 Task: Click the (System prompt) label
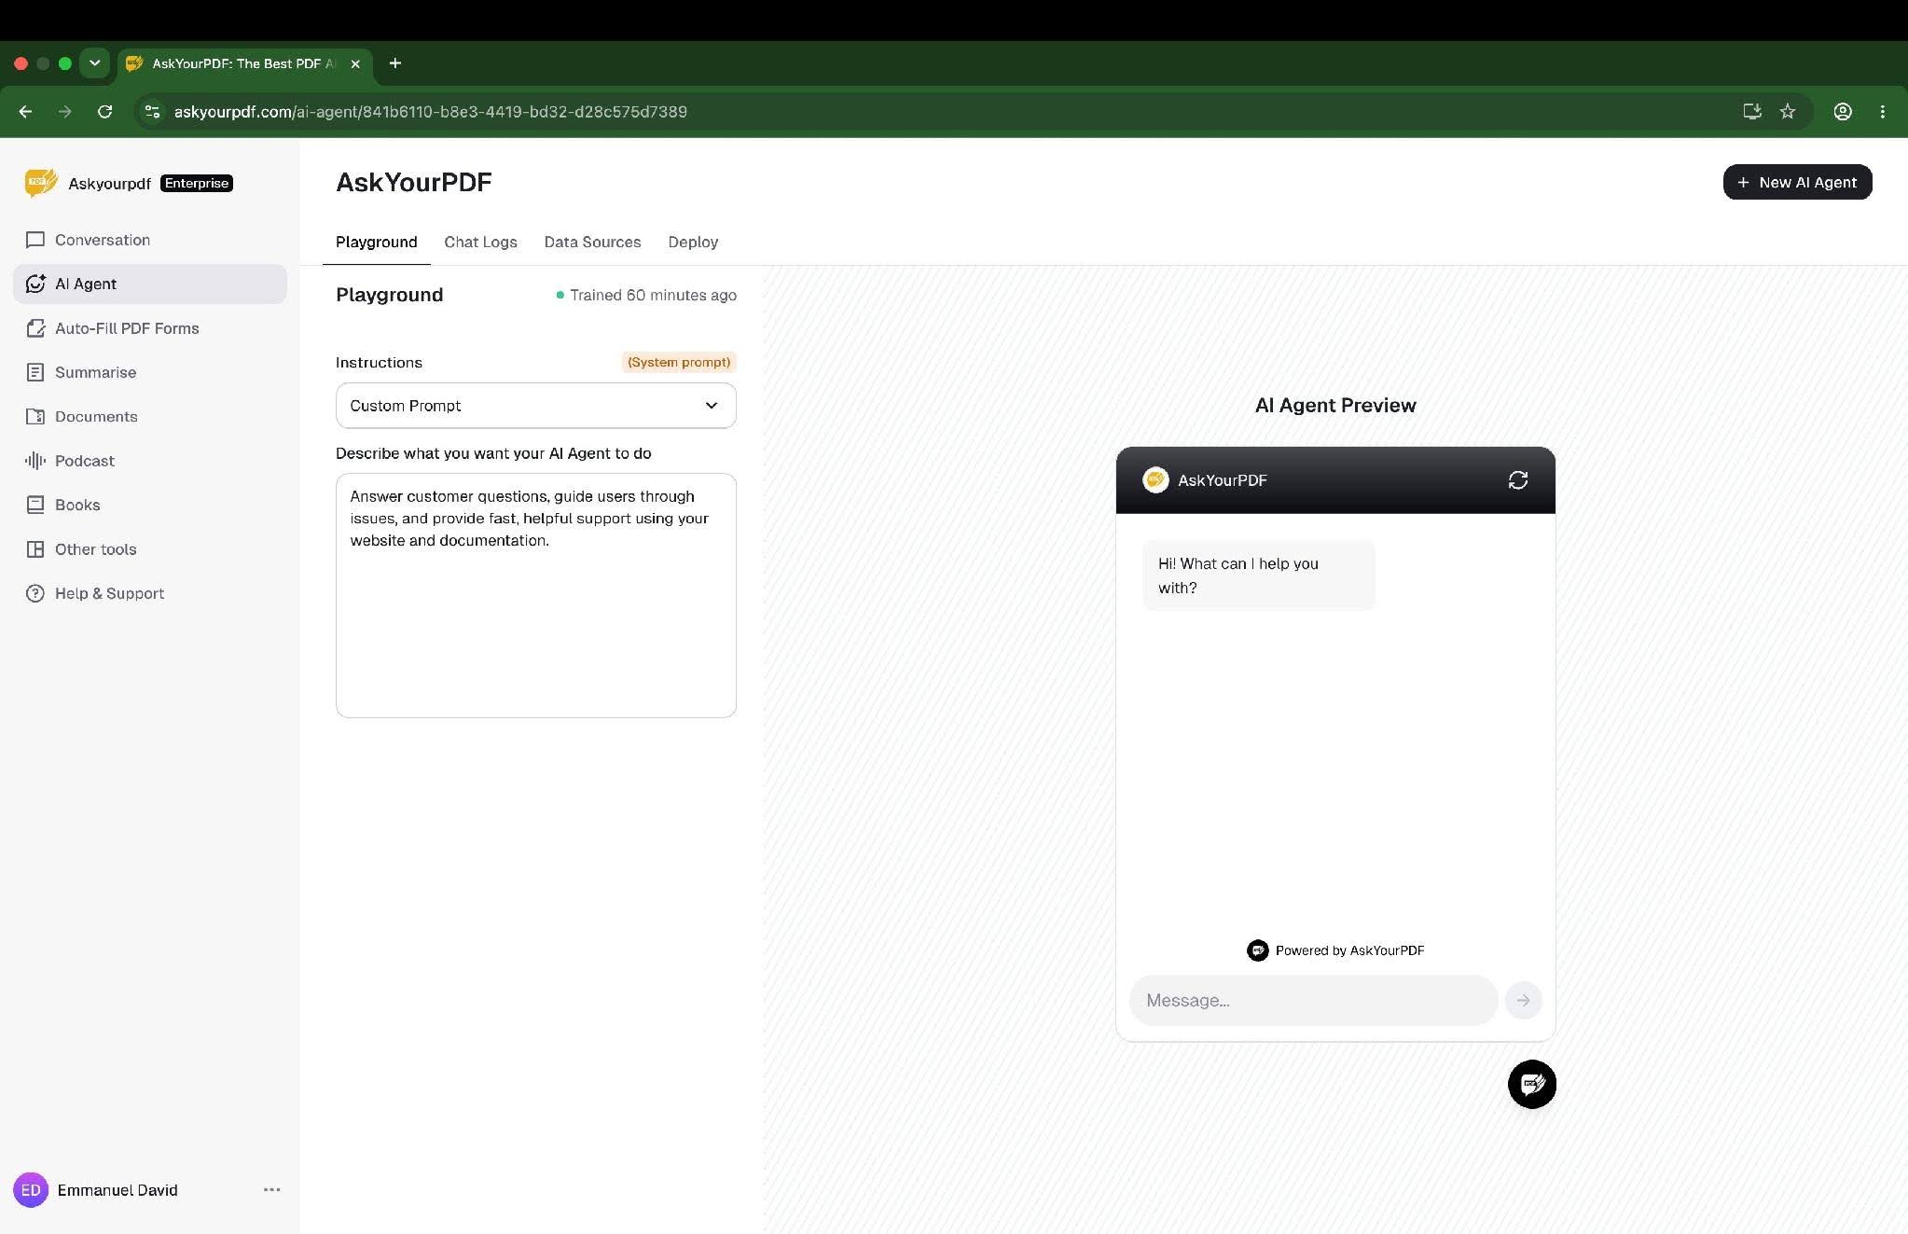point(679,362)
